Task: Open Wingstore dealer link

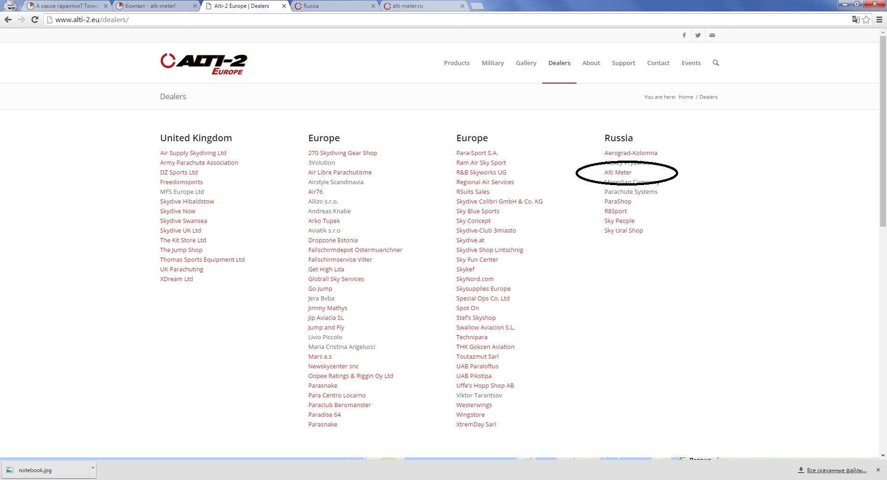Action: [x=470, y=414]
